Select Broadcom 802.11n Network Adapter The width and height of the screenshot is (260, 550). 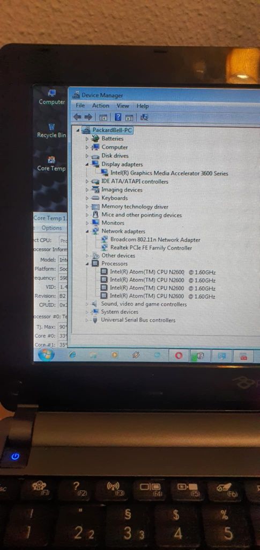(155, 240)
